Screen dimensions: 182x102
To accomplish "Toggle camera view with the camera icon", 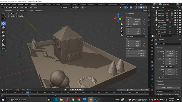I will tap(121, 31).
